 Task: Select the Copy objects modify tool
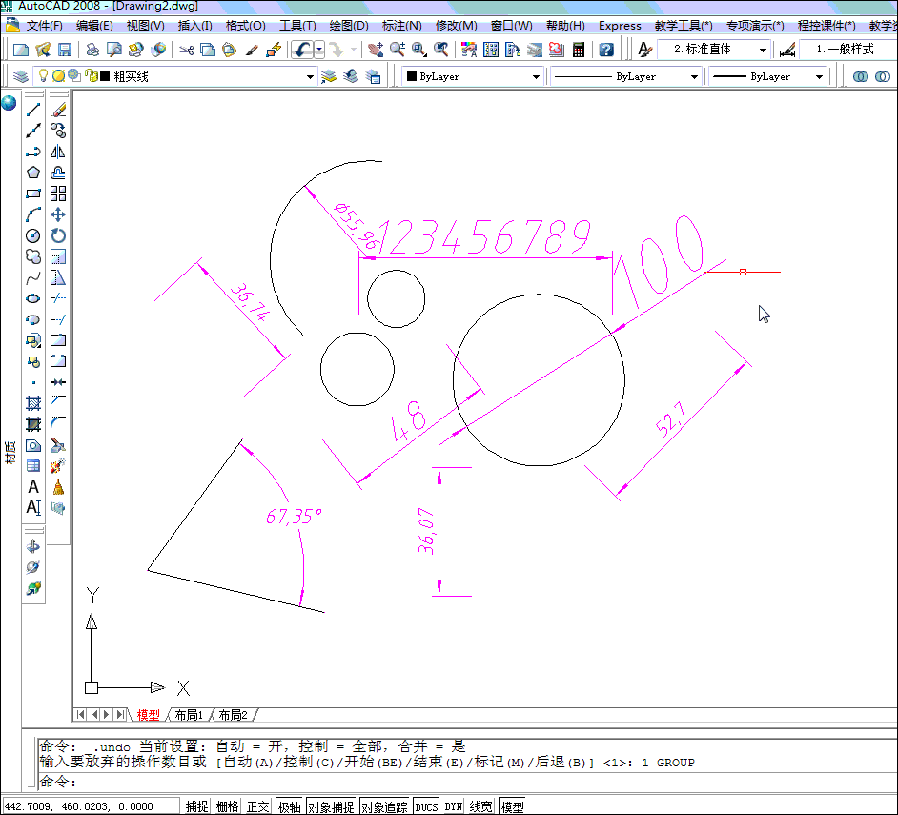point(58,131)
